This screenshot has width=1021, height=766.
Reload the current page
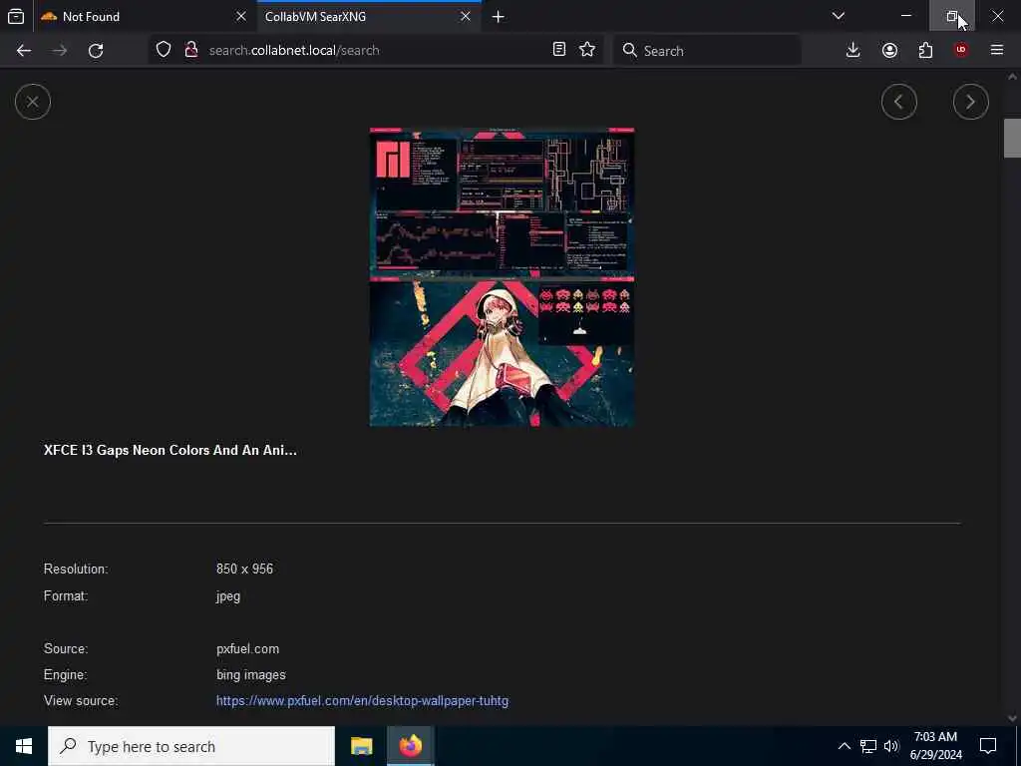pyautogui.click(x=96, y=50)
